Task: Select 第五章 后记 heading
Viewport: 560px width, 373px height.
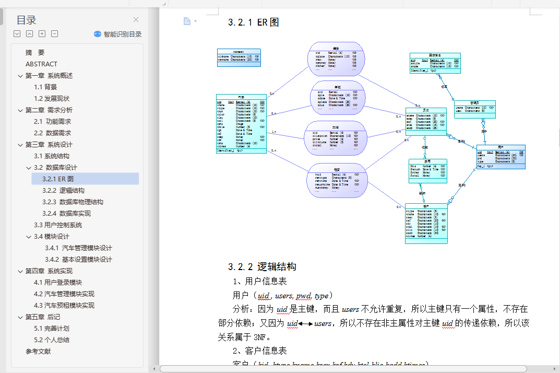Action: tap(43, 317)
